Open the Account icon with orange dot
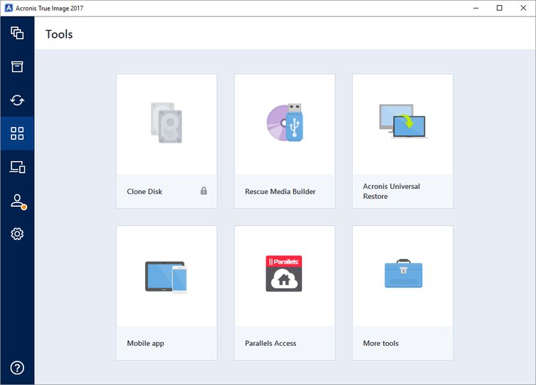The image size is (536, 385). (18, 201)
